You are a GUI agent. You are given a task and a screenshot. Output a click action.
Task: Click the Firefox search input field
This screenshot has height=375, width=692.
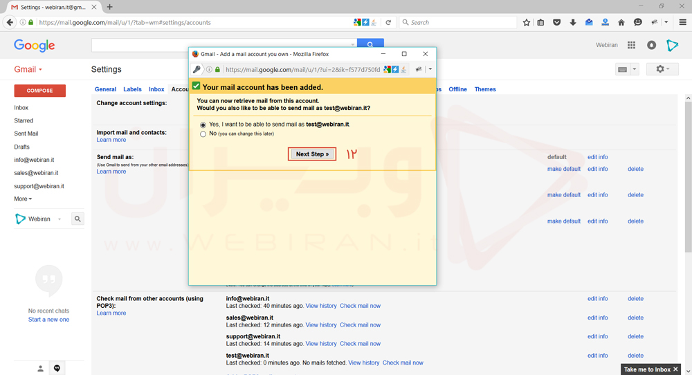pyautogui.click(x=460, y=22)
